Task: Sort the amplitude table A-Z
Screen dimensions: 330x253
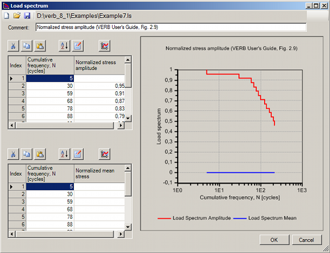Action: [x=64, y=46]
